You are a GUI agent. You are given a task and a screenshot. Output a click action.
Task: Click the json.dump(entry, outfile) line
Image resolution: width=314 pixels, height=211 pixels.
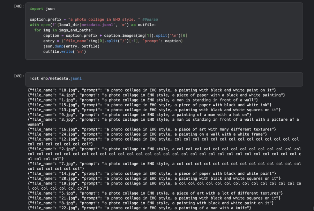[x=71, y=46]
